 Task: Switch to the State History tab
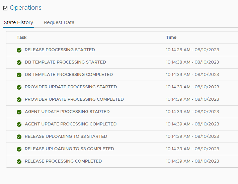18,22
